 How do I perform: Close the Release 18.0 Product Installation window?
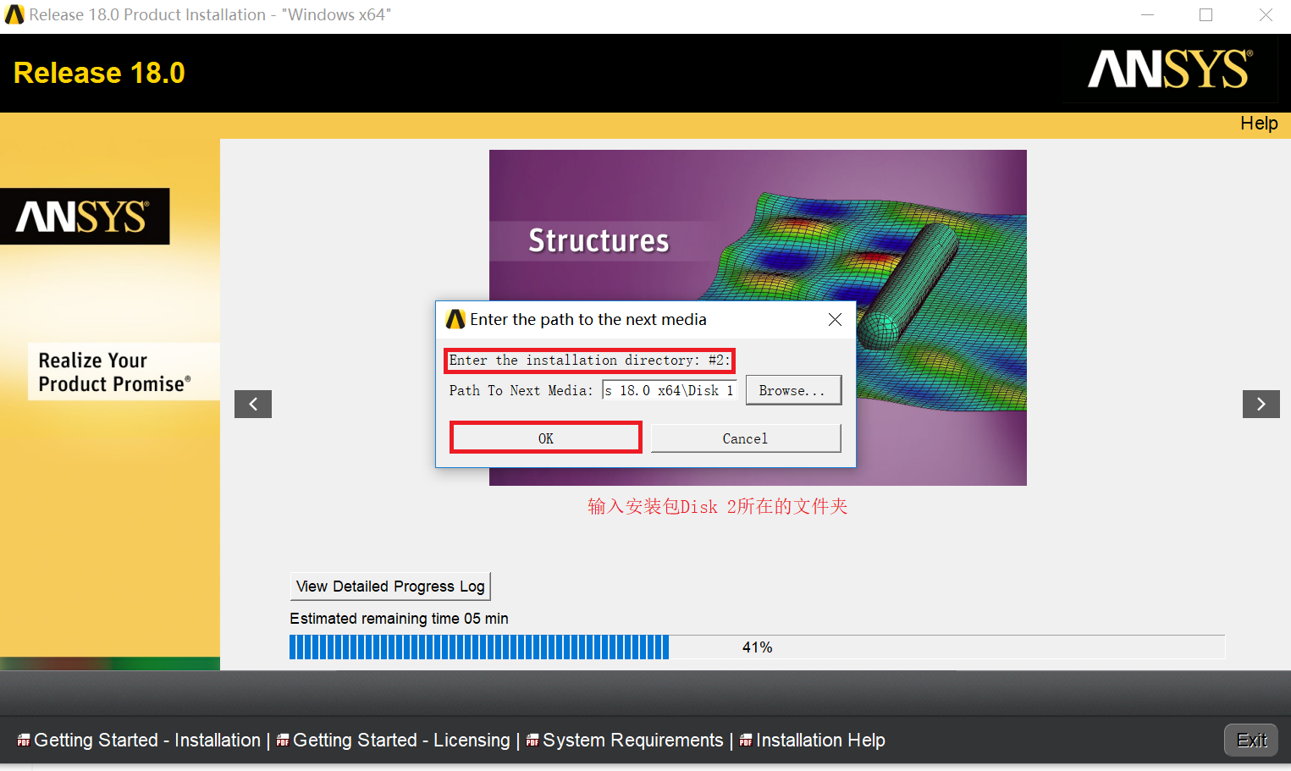click(x=1266, y=15)
